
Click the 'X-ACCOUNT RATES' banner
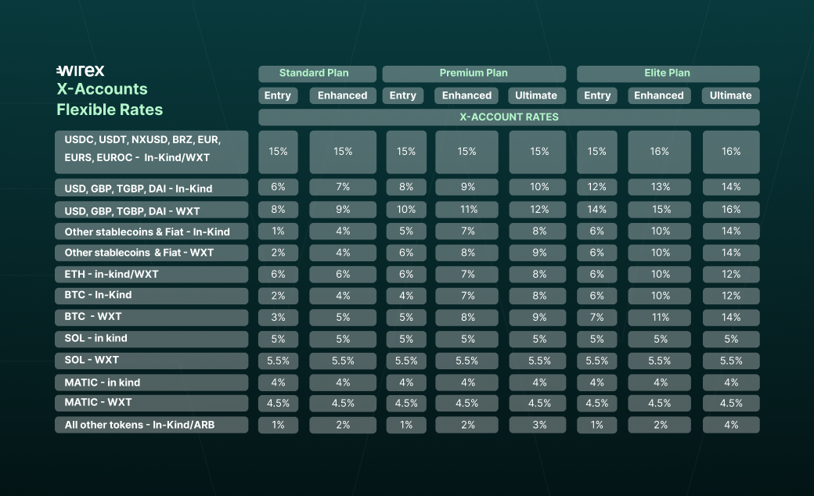pos(509,117)
